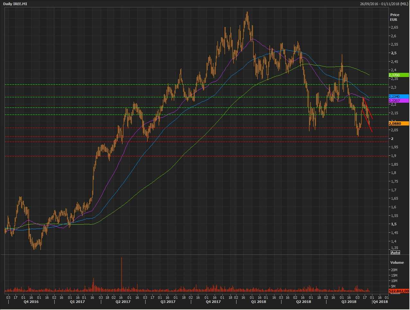The height and width of the screenshot is (310, 410).
Task: Select the magenta 2,2207 moving average tag
Action: 398,101
